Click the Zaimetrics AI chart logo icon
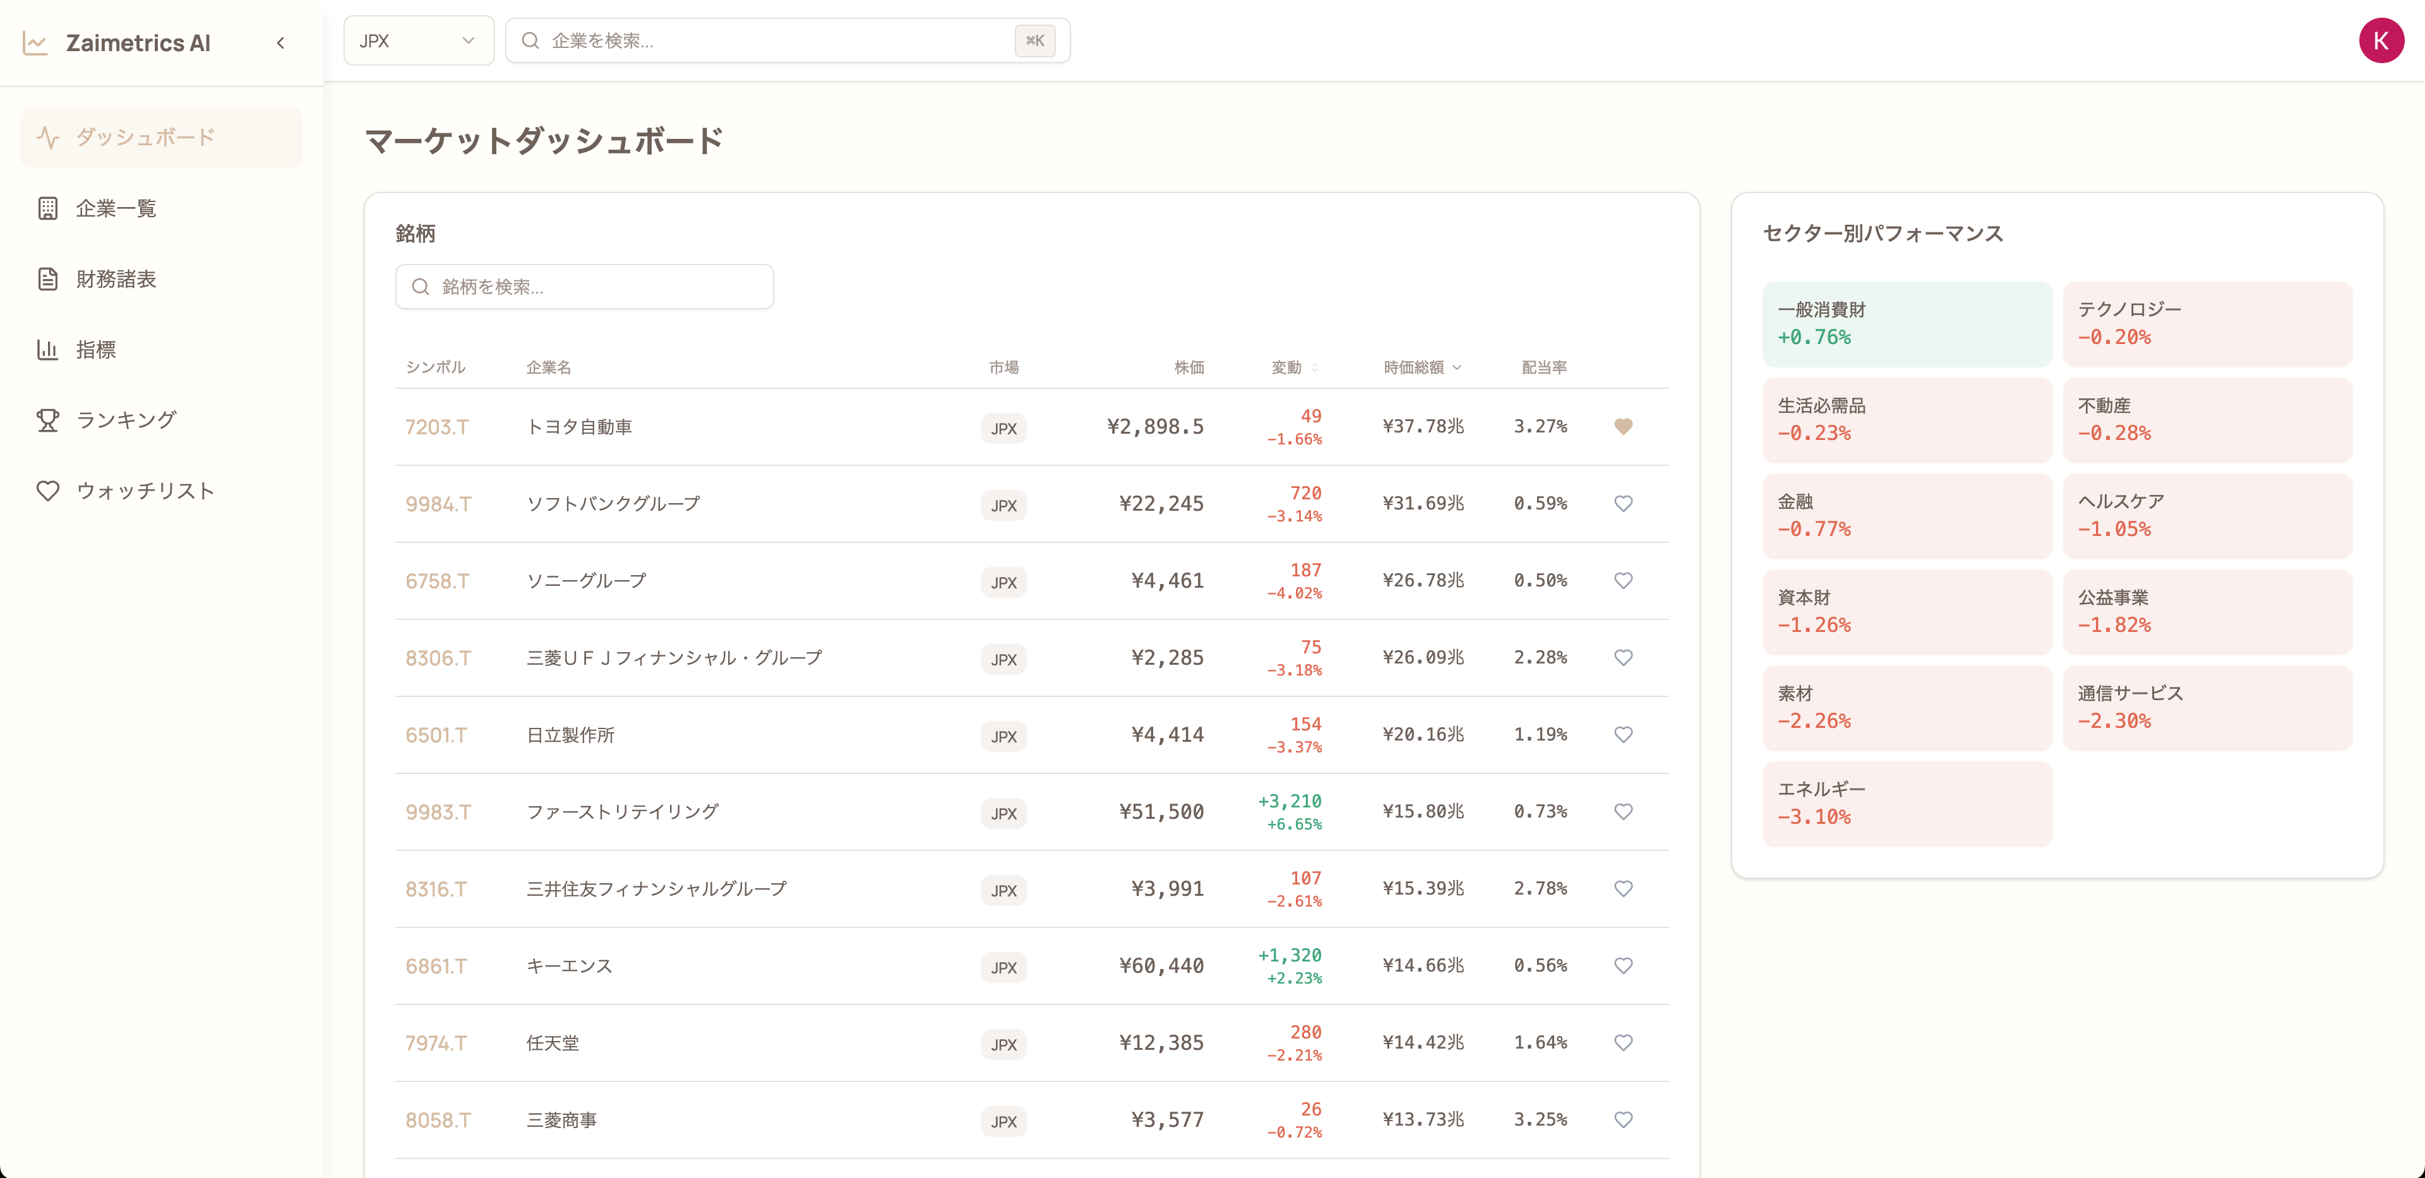 35,44
